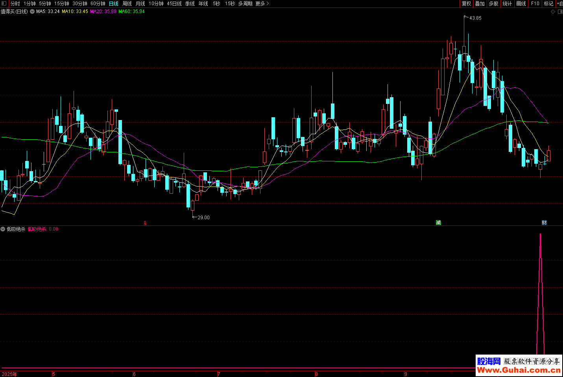
Task: Toggle the right side panel icon
Action: 560,12
